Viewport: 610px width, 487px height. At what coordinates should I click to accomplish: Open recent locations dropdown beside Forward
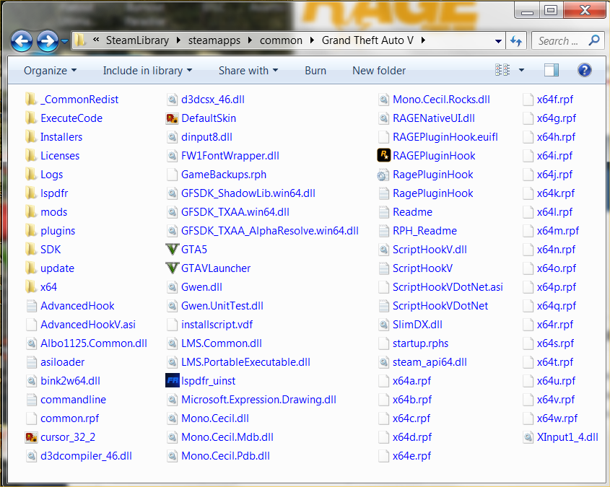pyautogui.click(x=64, y=41)
